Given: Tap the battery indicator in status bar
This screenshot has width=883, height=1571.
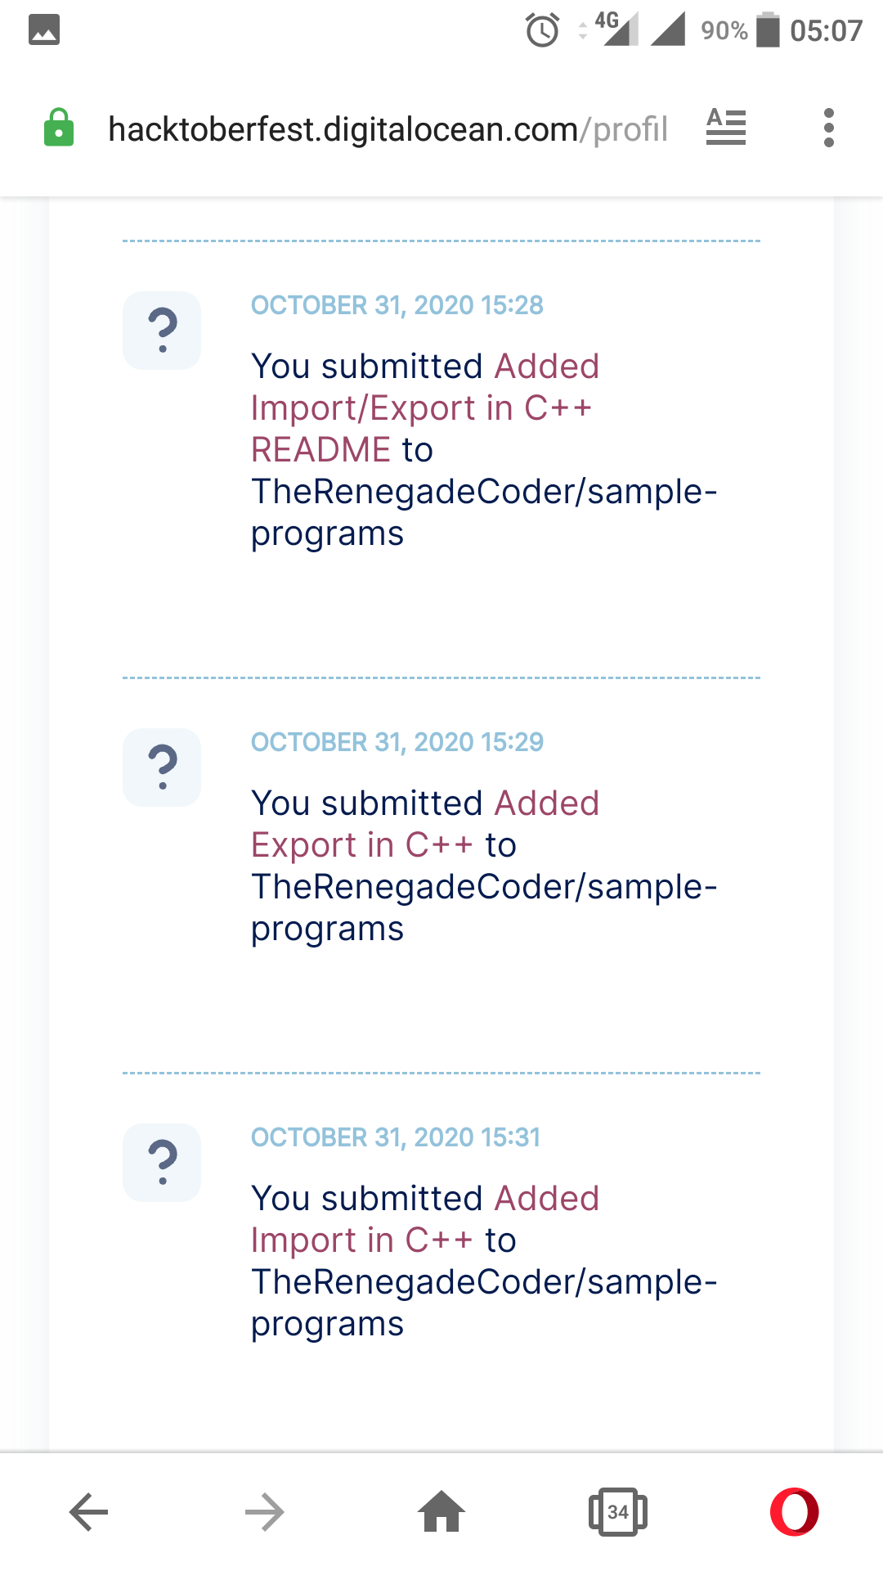Looking at the screenshot, I should [x=768, y=30].
